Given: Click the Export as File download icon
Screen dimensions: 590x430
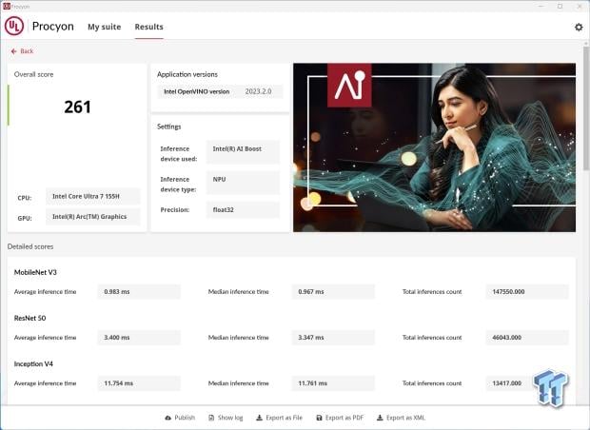Looking at the screenshot, I should (x=259, y=418).
